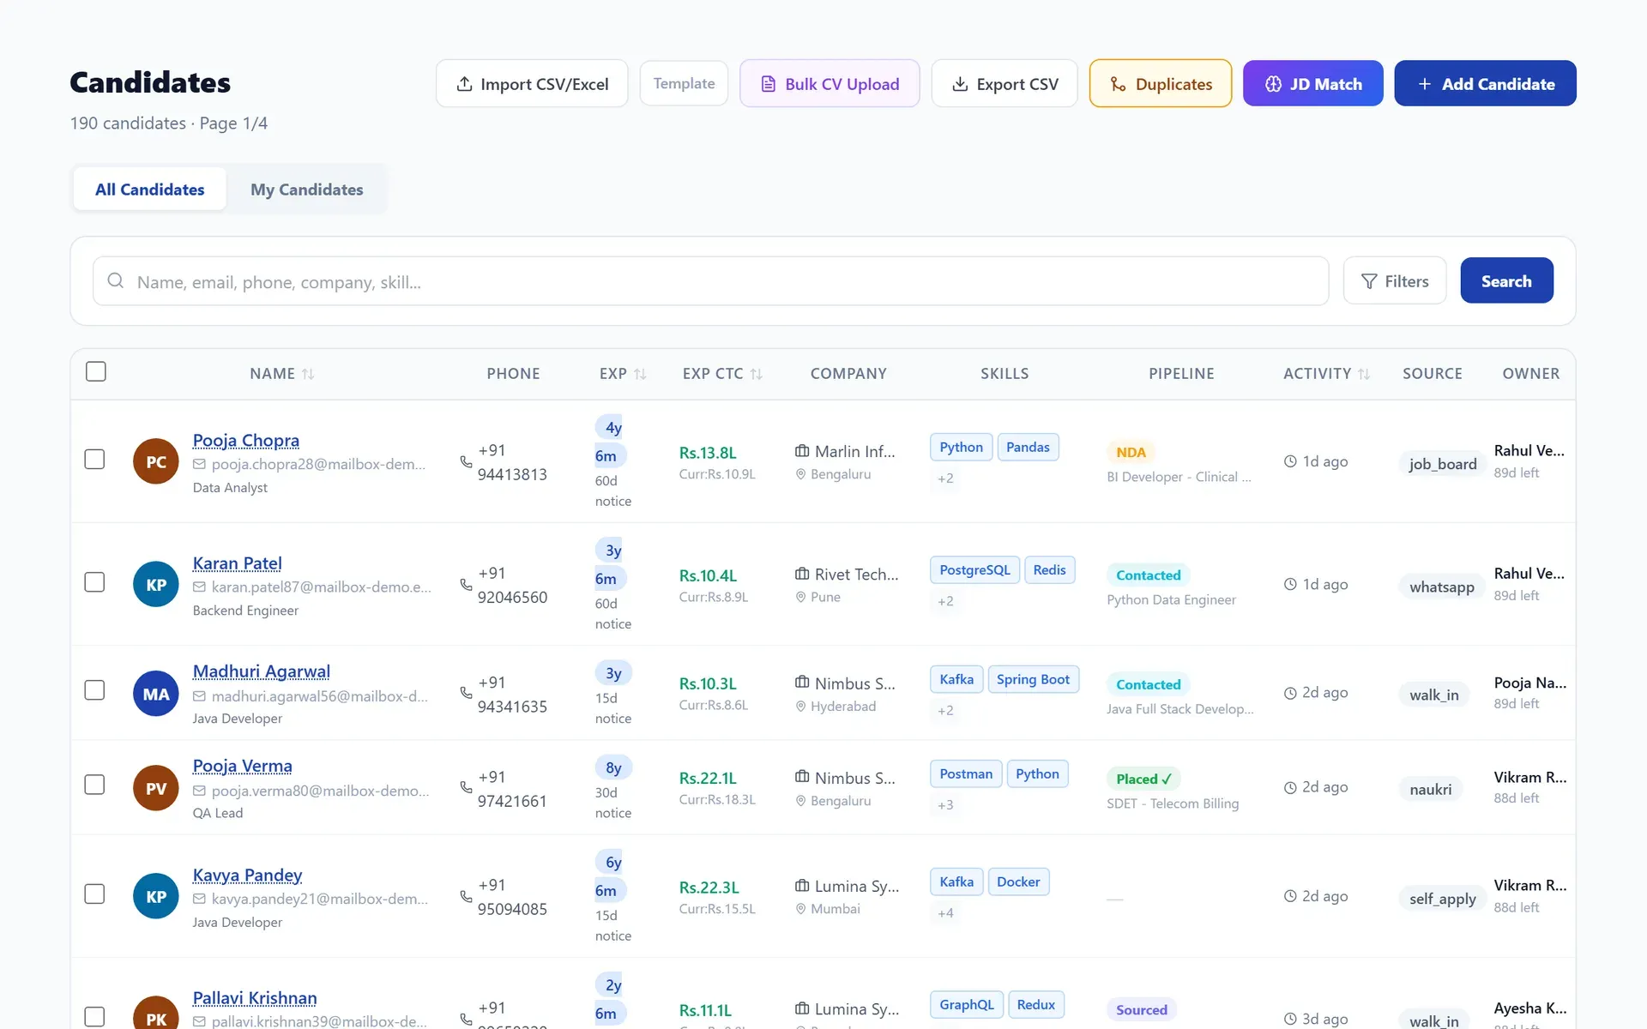This screenshot has width=1647, height=1029.
Task: Click PV avatar for Pooja Verma
Action: pos(156,788)
